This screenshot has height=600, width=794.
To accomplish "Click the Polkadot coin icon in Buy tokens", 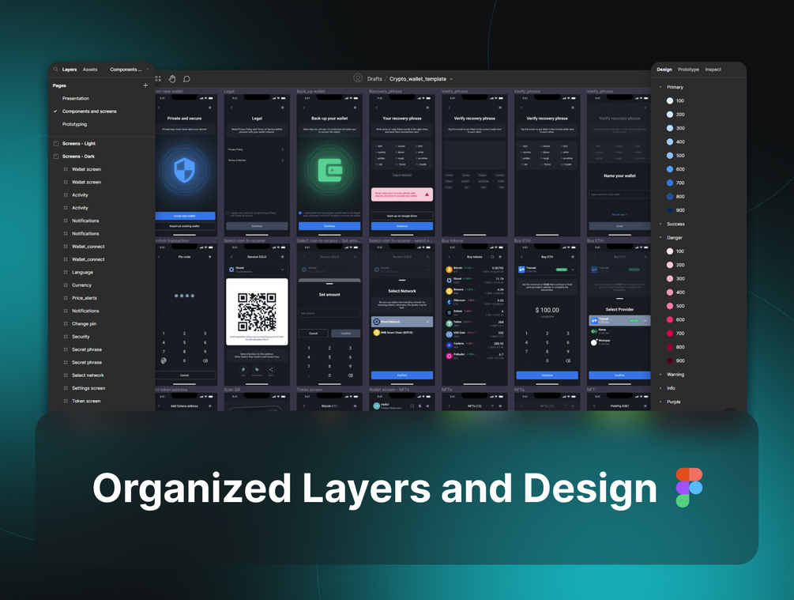I will (449, 356).
